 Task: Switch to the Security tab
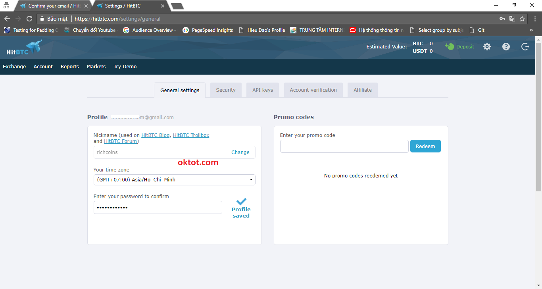pos(226,90)
